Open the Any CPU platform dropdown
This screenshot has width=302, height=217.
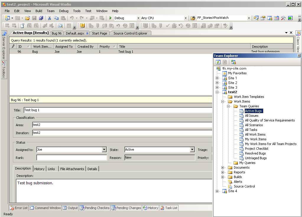pyautogui.click(x=186, y=18)
